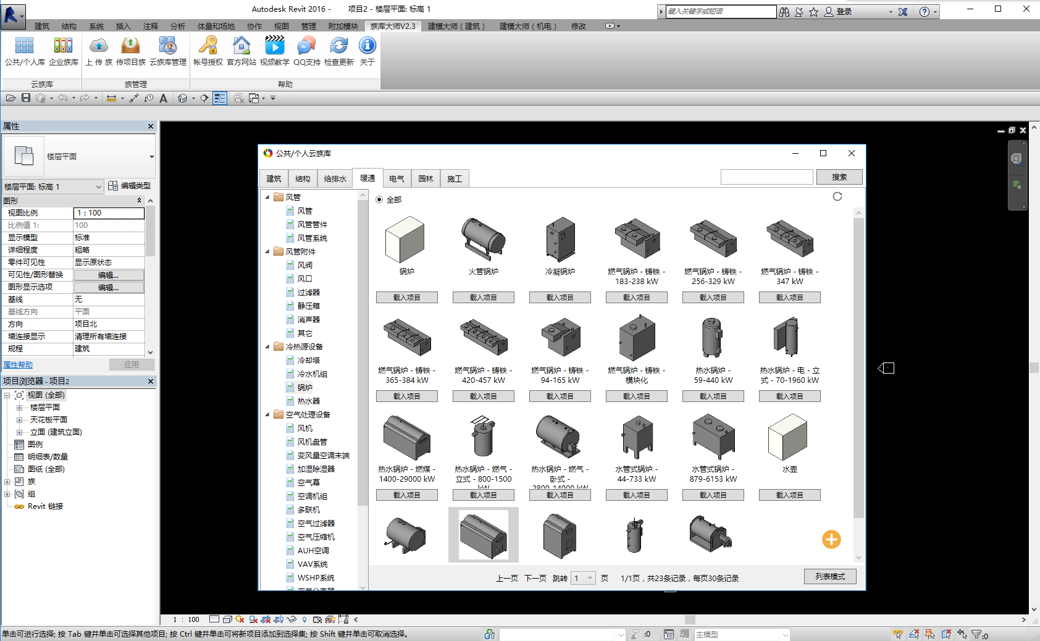Open 云族库管理 cloud library management

(x=168, y=51)
